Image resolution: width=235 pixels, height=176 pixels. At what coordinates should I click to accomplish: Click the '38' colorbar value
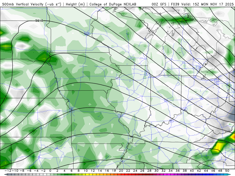(185, 171)
